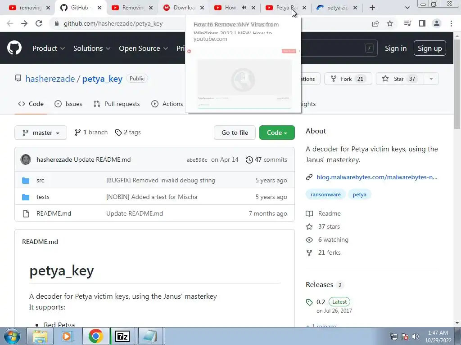Open the hasherezade owner link

50,79
